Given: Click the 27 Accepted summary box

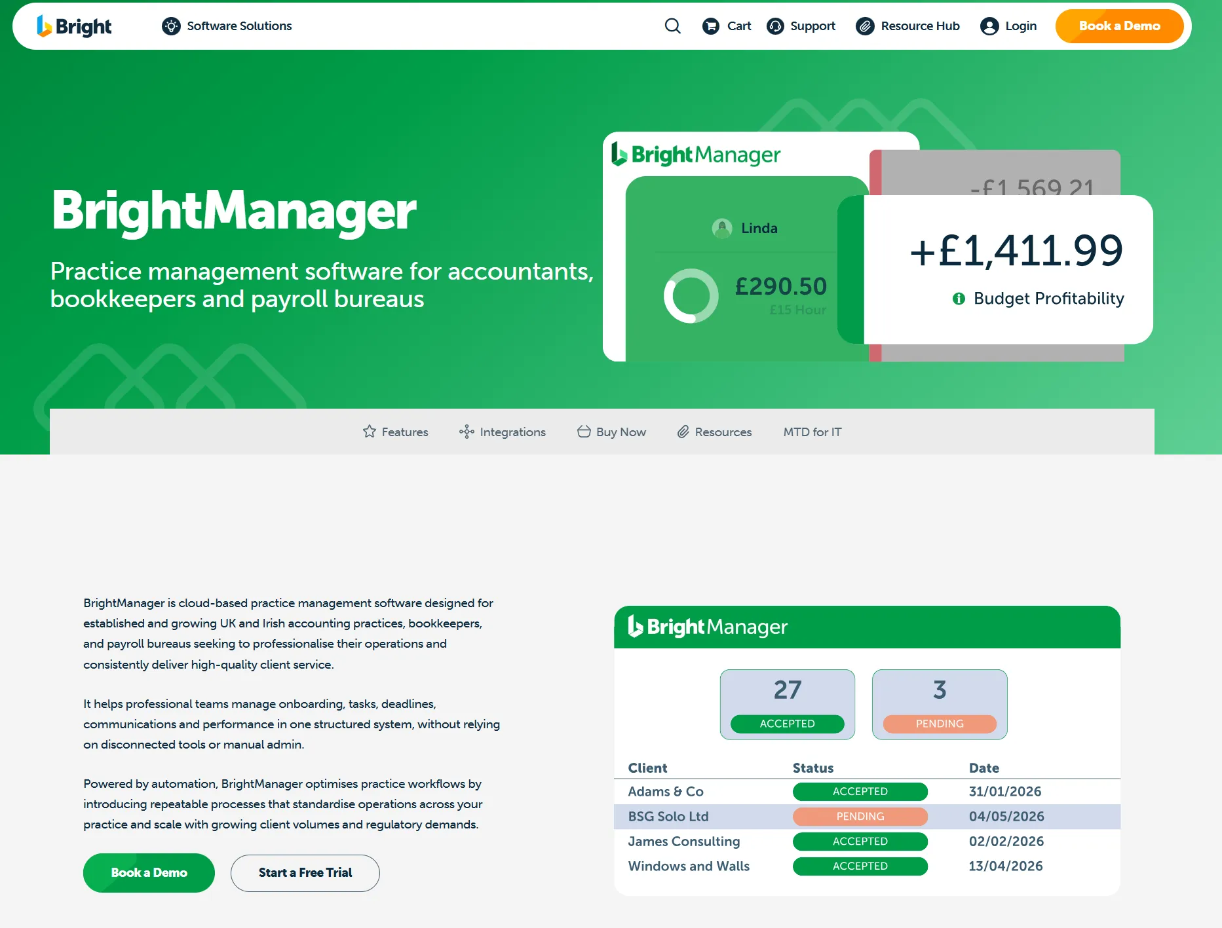Looking at the screenshot, I should point(788,704).
